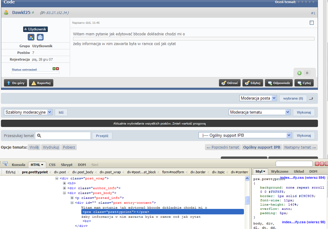Image resolution: width=328 pixels, height=229 pixels.
Task: Tick the post selection checkbox for post #1
Action: click(312, 23)
